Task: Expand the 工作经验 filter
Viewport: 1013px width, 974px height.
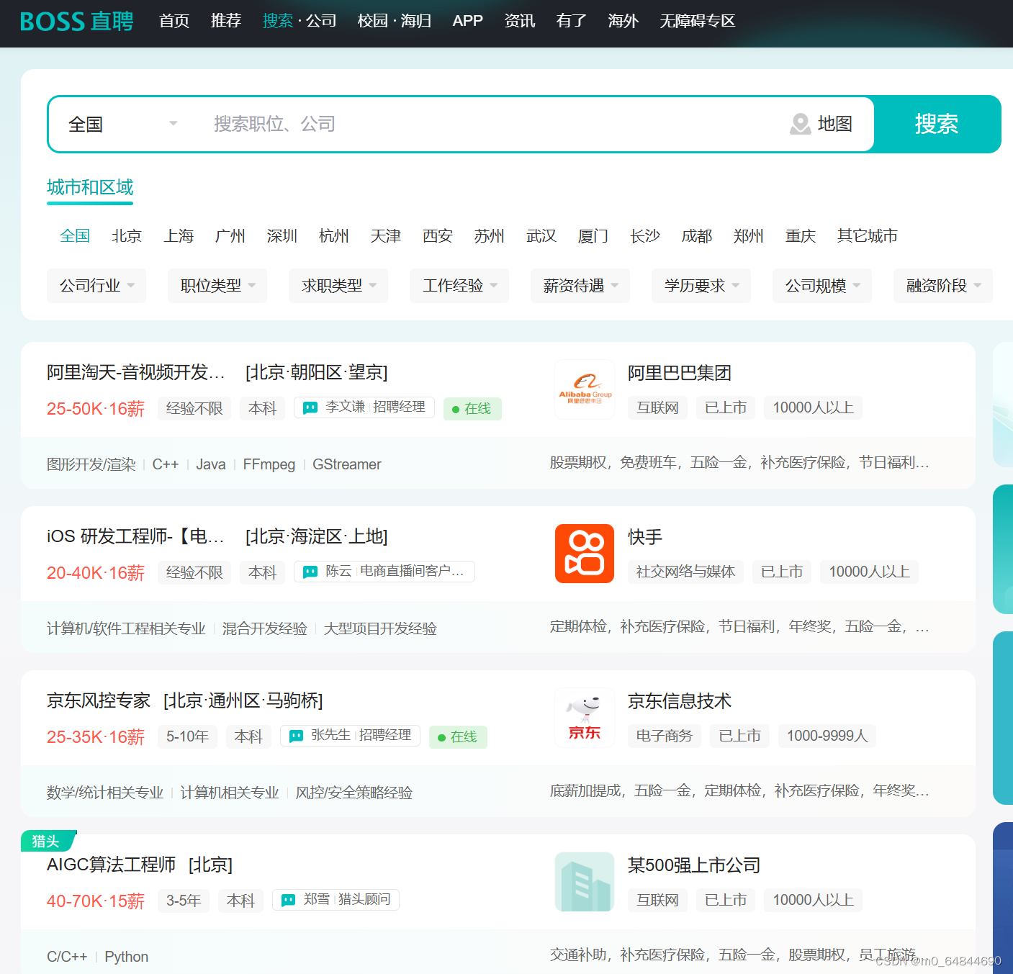Action: (459, 286)
